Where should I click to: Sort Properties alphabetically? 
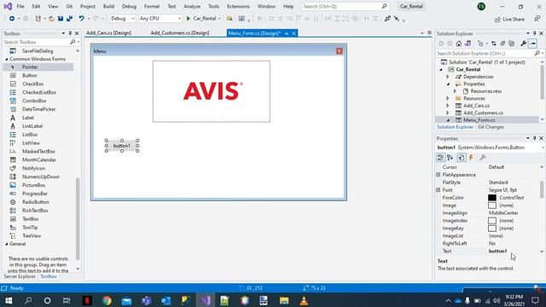pos(450,158)
